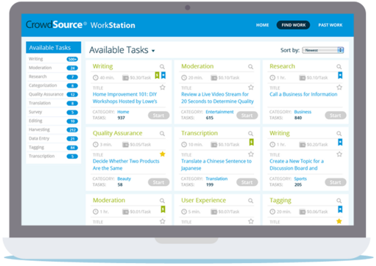Toggle the star on the User Experience card

[x=251, y=221]
